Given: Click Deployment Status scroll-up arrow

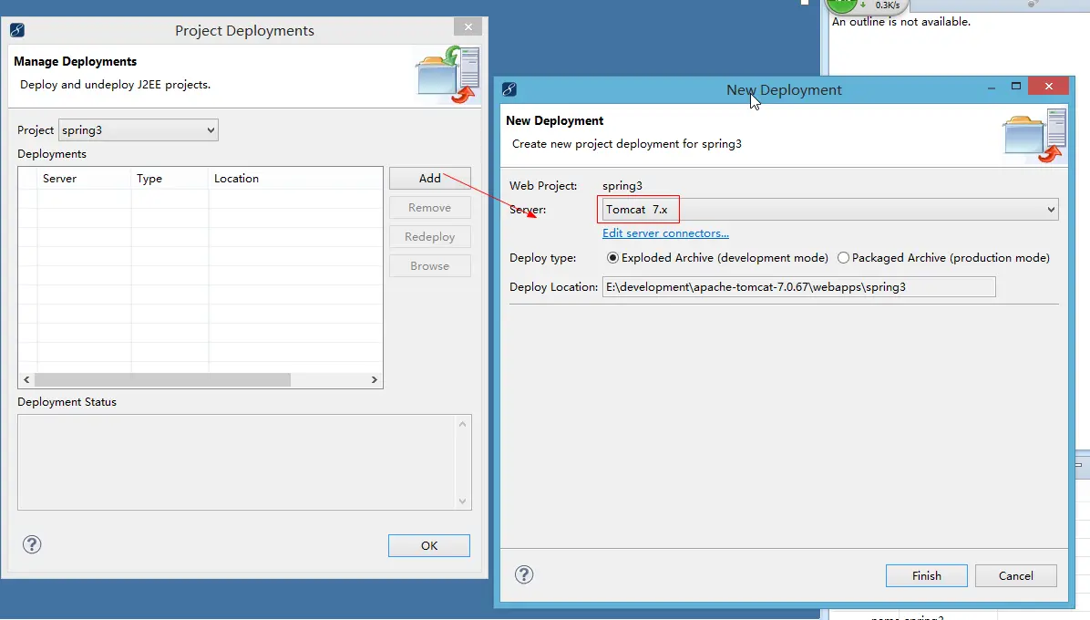Looking at the screenshot, I should click(462, 423).
